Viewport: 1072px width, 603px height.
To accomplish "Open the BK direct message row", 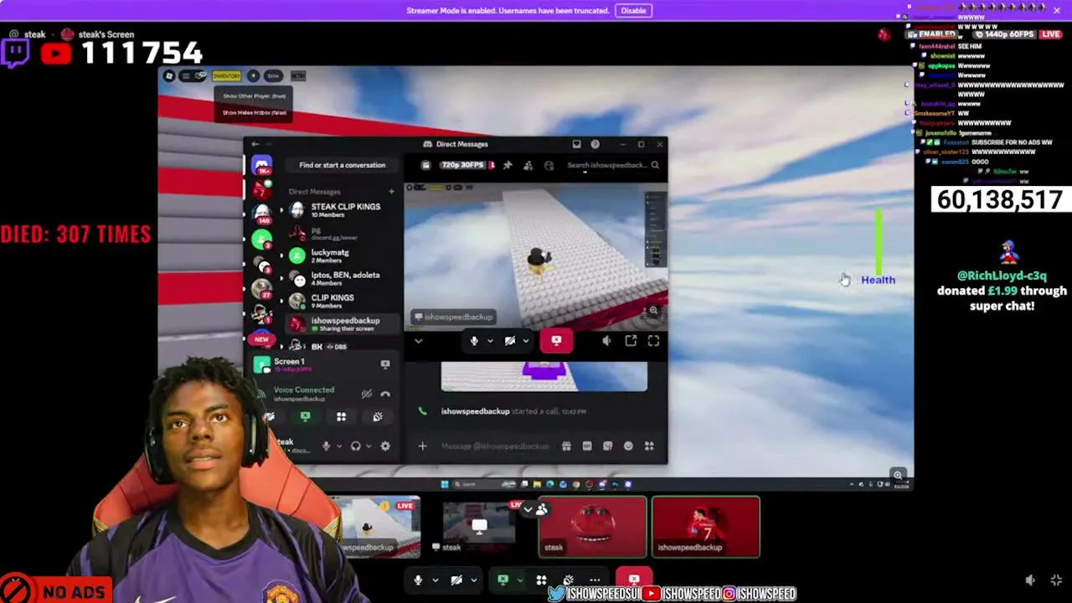I will coord(343,346).
